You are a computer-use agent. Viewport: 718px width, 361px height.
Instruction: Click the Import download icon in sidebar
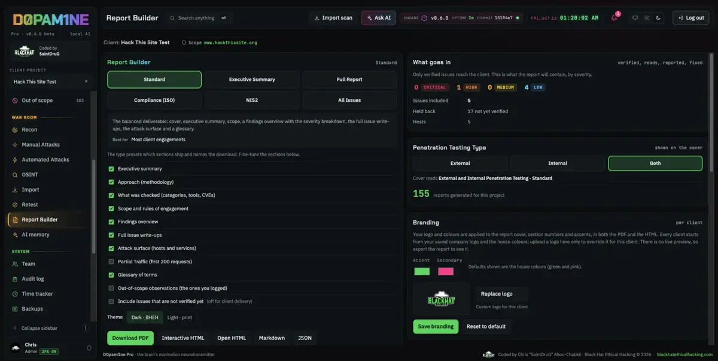(x=14, y=190)
